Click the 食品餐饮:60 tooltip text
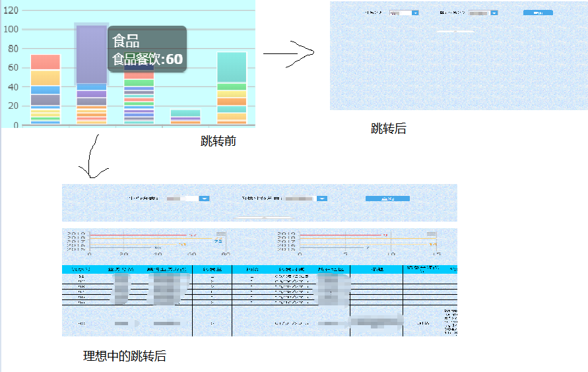The width and height of the screenshot is (588, 372). (147, 59)
